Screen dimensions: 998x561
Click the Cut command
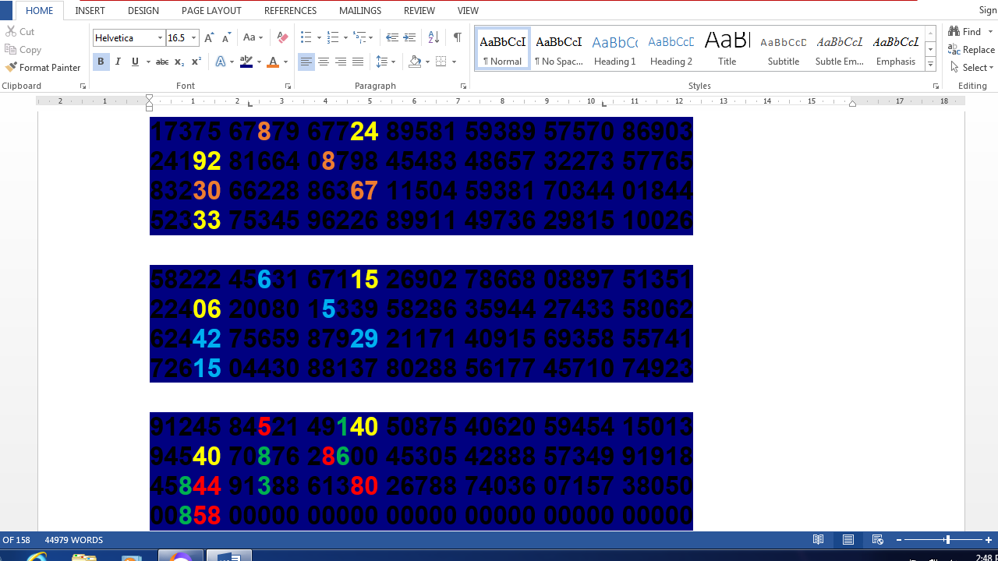point(20,32)
